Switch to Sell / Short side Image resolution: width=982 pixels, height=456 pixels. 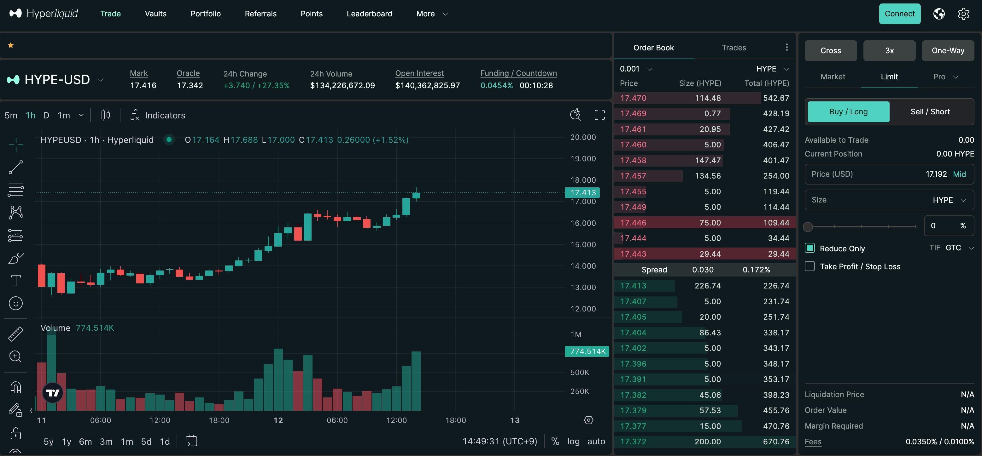930,111
